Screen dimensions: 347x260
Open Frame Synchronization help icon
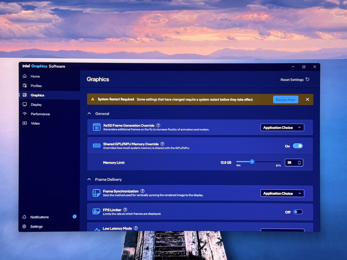tap(143, 191)
